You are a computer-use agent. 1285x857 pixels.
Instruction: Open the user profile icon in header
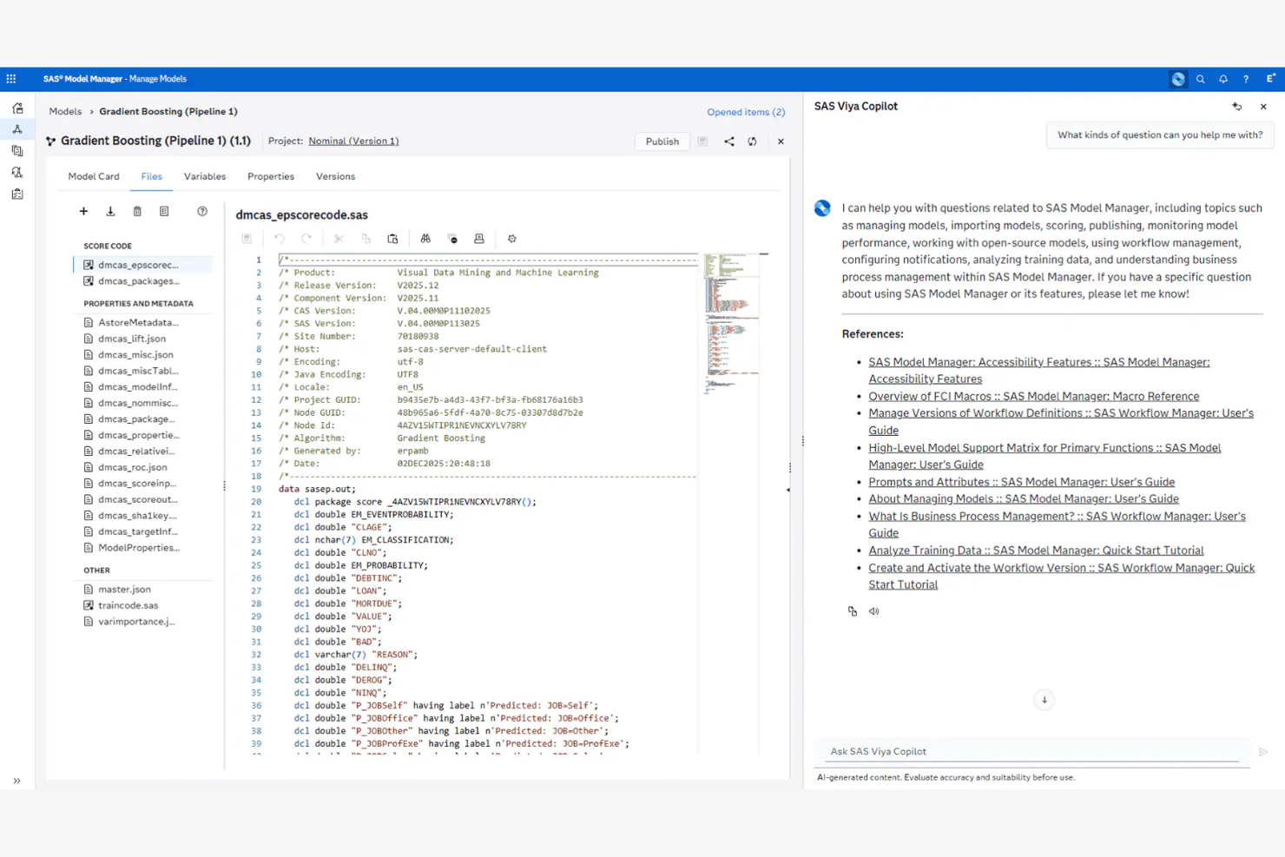click(1270, 78)
